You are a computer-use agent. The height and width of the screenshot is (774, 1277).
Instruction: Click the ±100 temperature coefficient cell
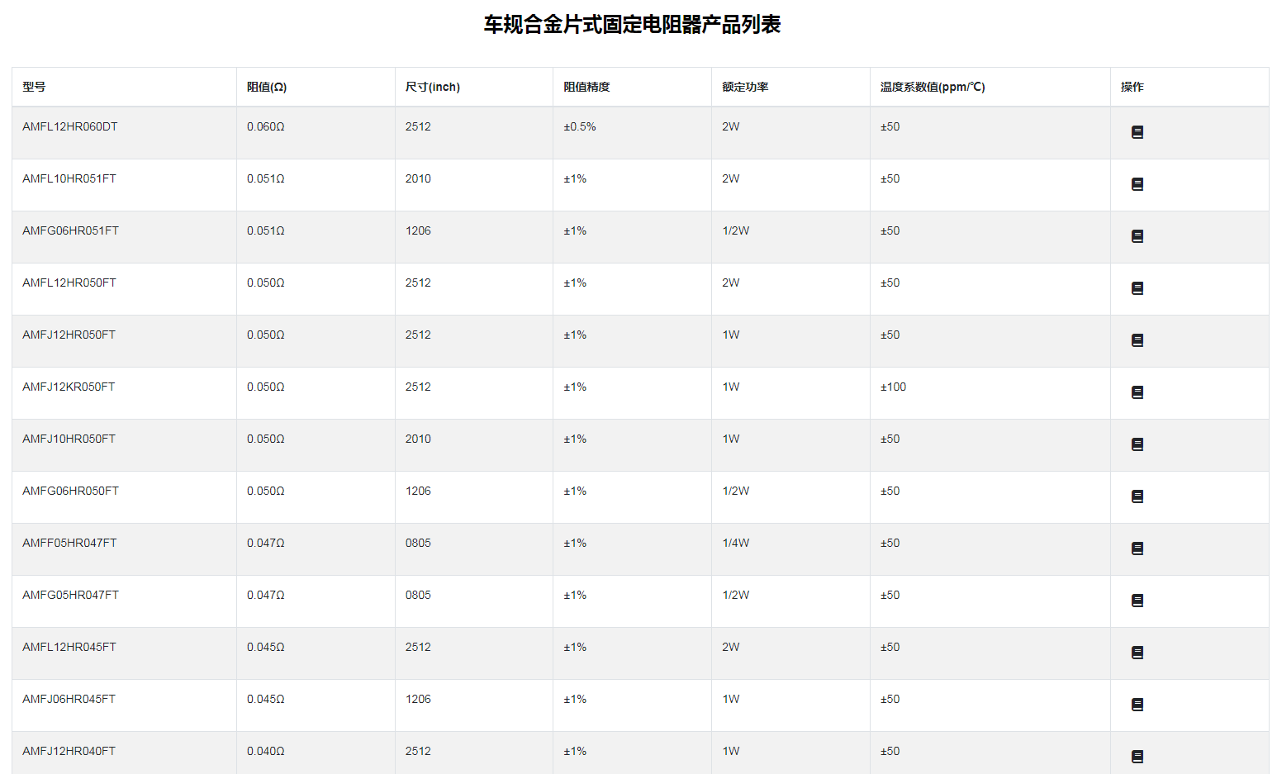point(893,387)
